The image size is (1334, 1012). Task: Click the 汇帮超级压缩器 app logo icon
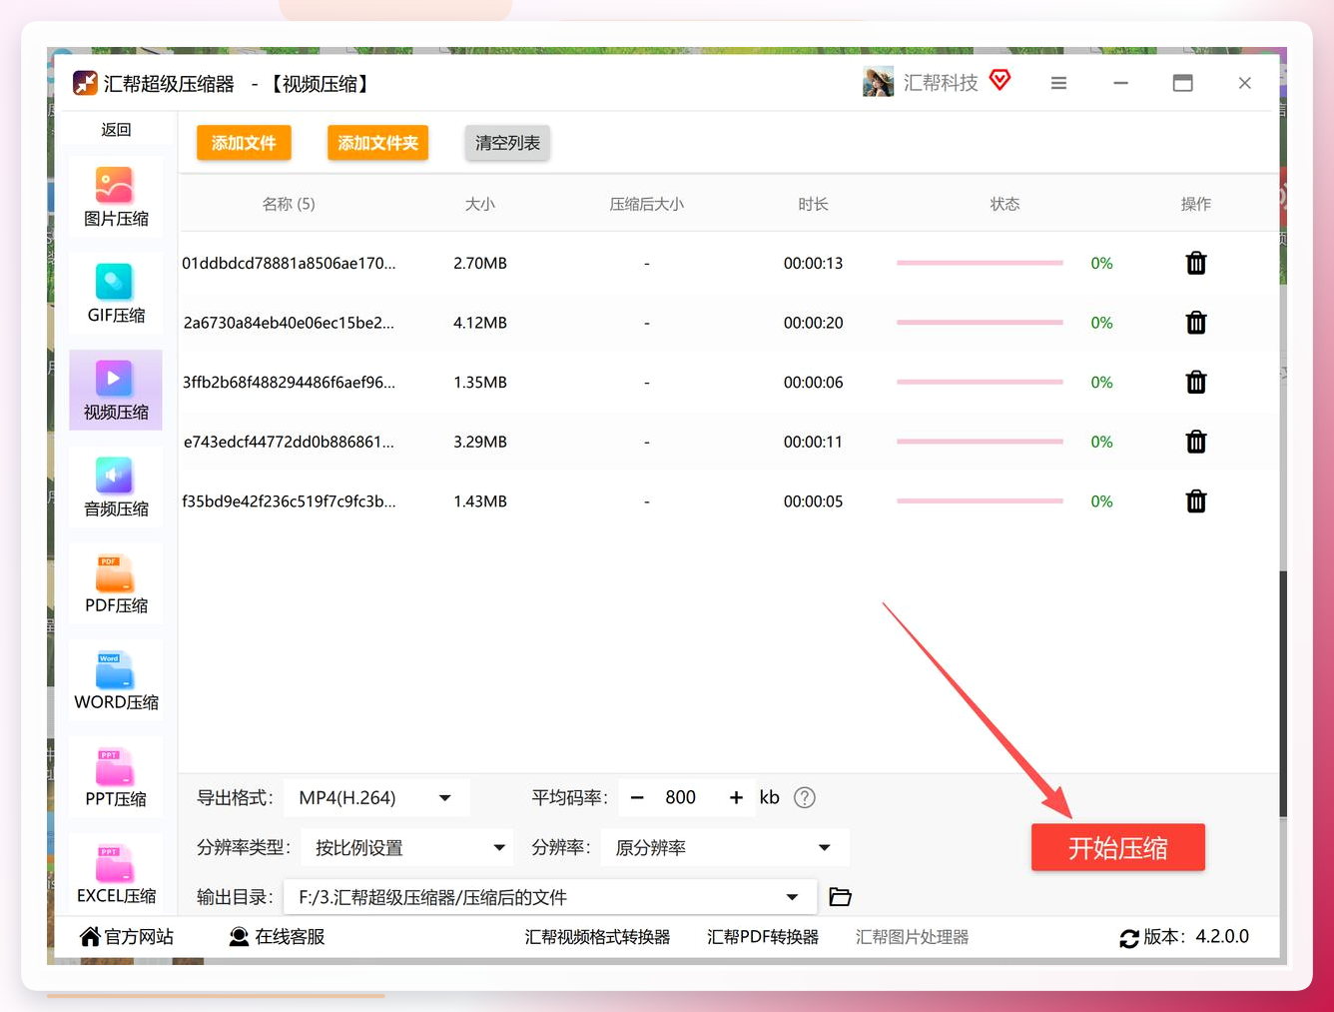85,83
